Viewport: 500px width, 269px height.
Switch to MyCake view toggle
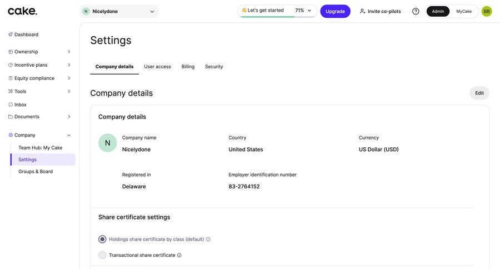coord(464,11)
